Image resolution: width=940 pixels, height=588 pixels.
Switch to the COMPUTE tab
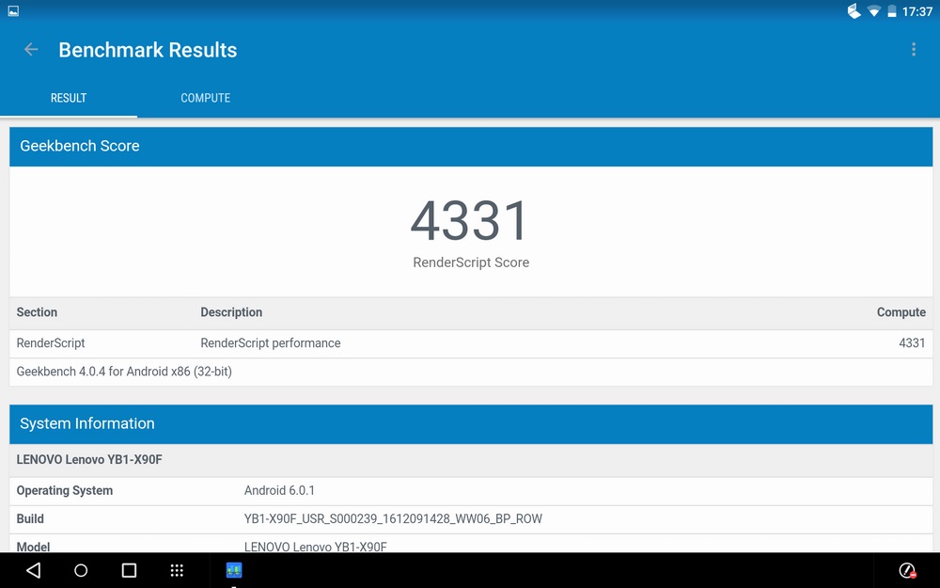206,98
